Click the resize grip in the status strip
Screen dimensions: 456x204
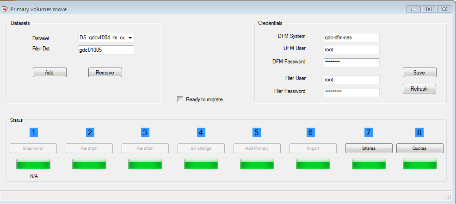point(449,198)
